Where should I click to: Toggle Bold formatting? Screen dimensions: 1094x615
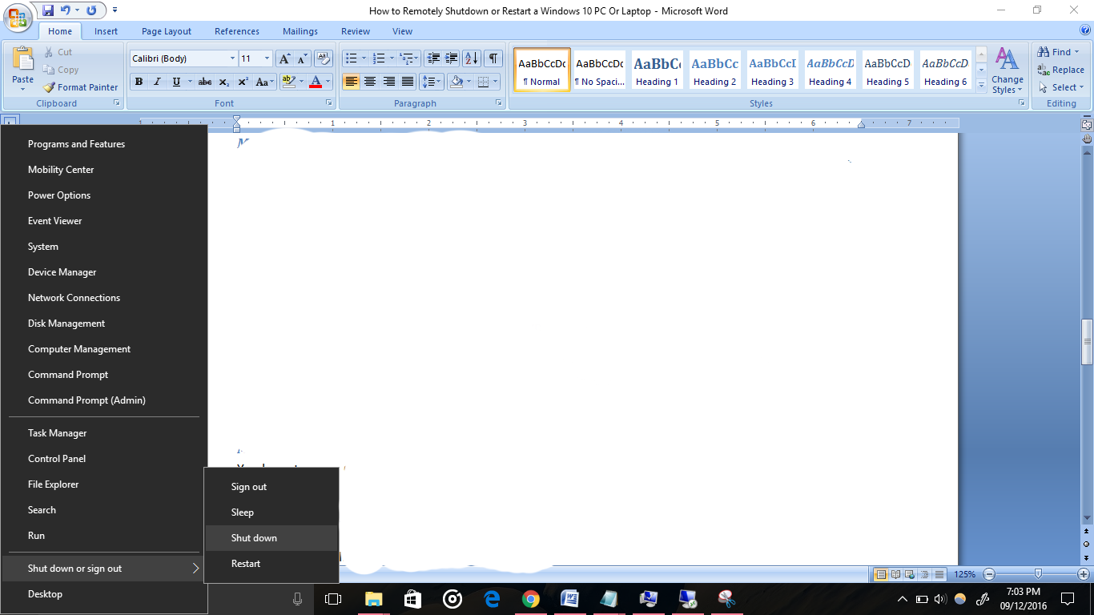pyautogui.click(x=139, y=82)
